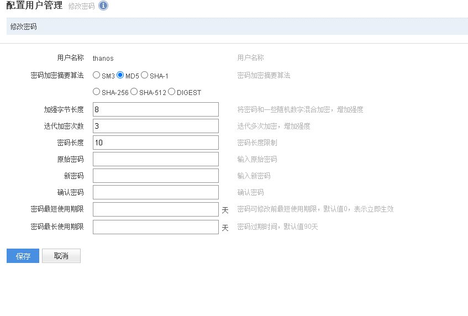The height and width of the screenshot is (316, 468).
Task: Click the hint 输入原始密码
Action: [257, 159]
